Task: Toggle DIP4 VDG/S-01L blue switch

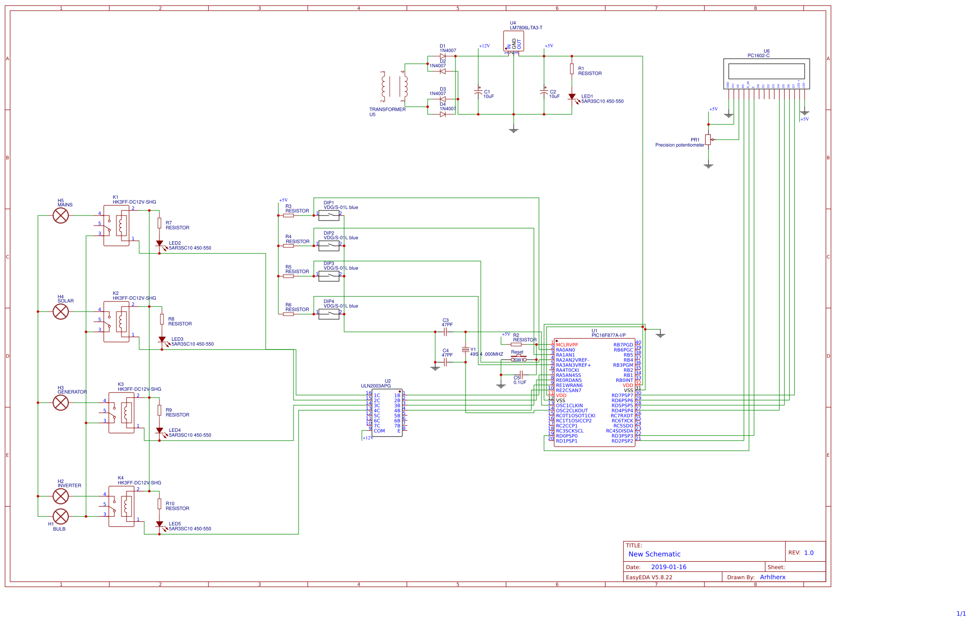Action: tap(328, 314)
